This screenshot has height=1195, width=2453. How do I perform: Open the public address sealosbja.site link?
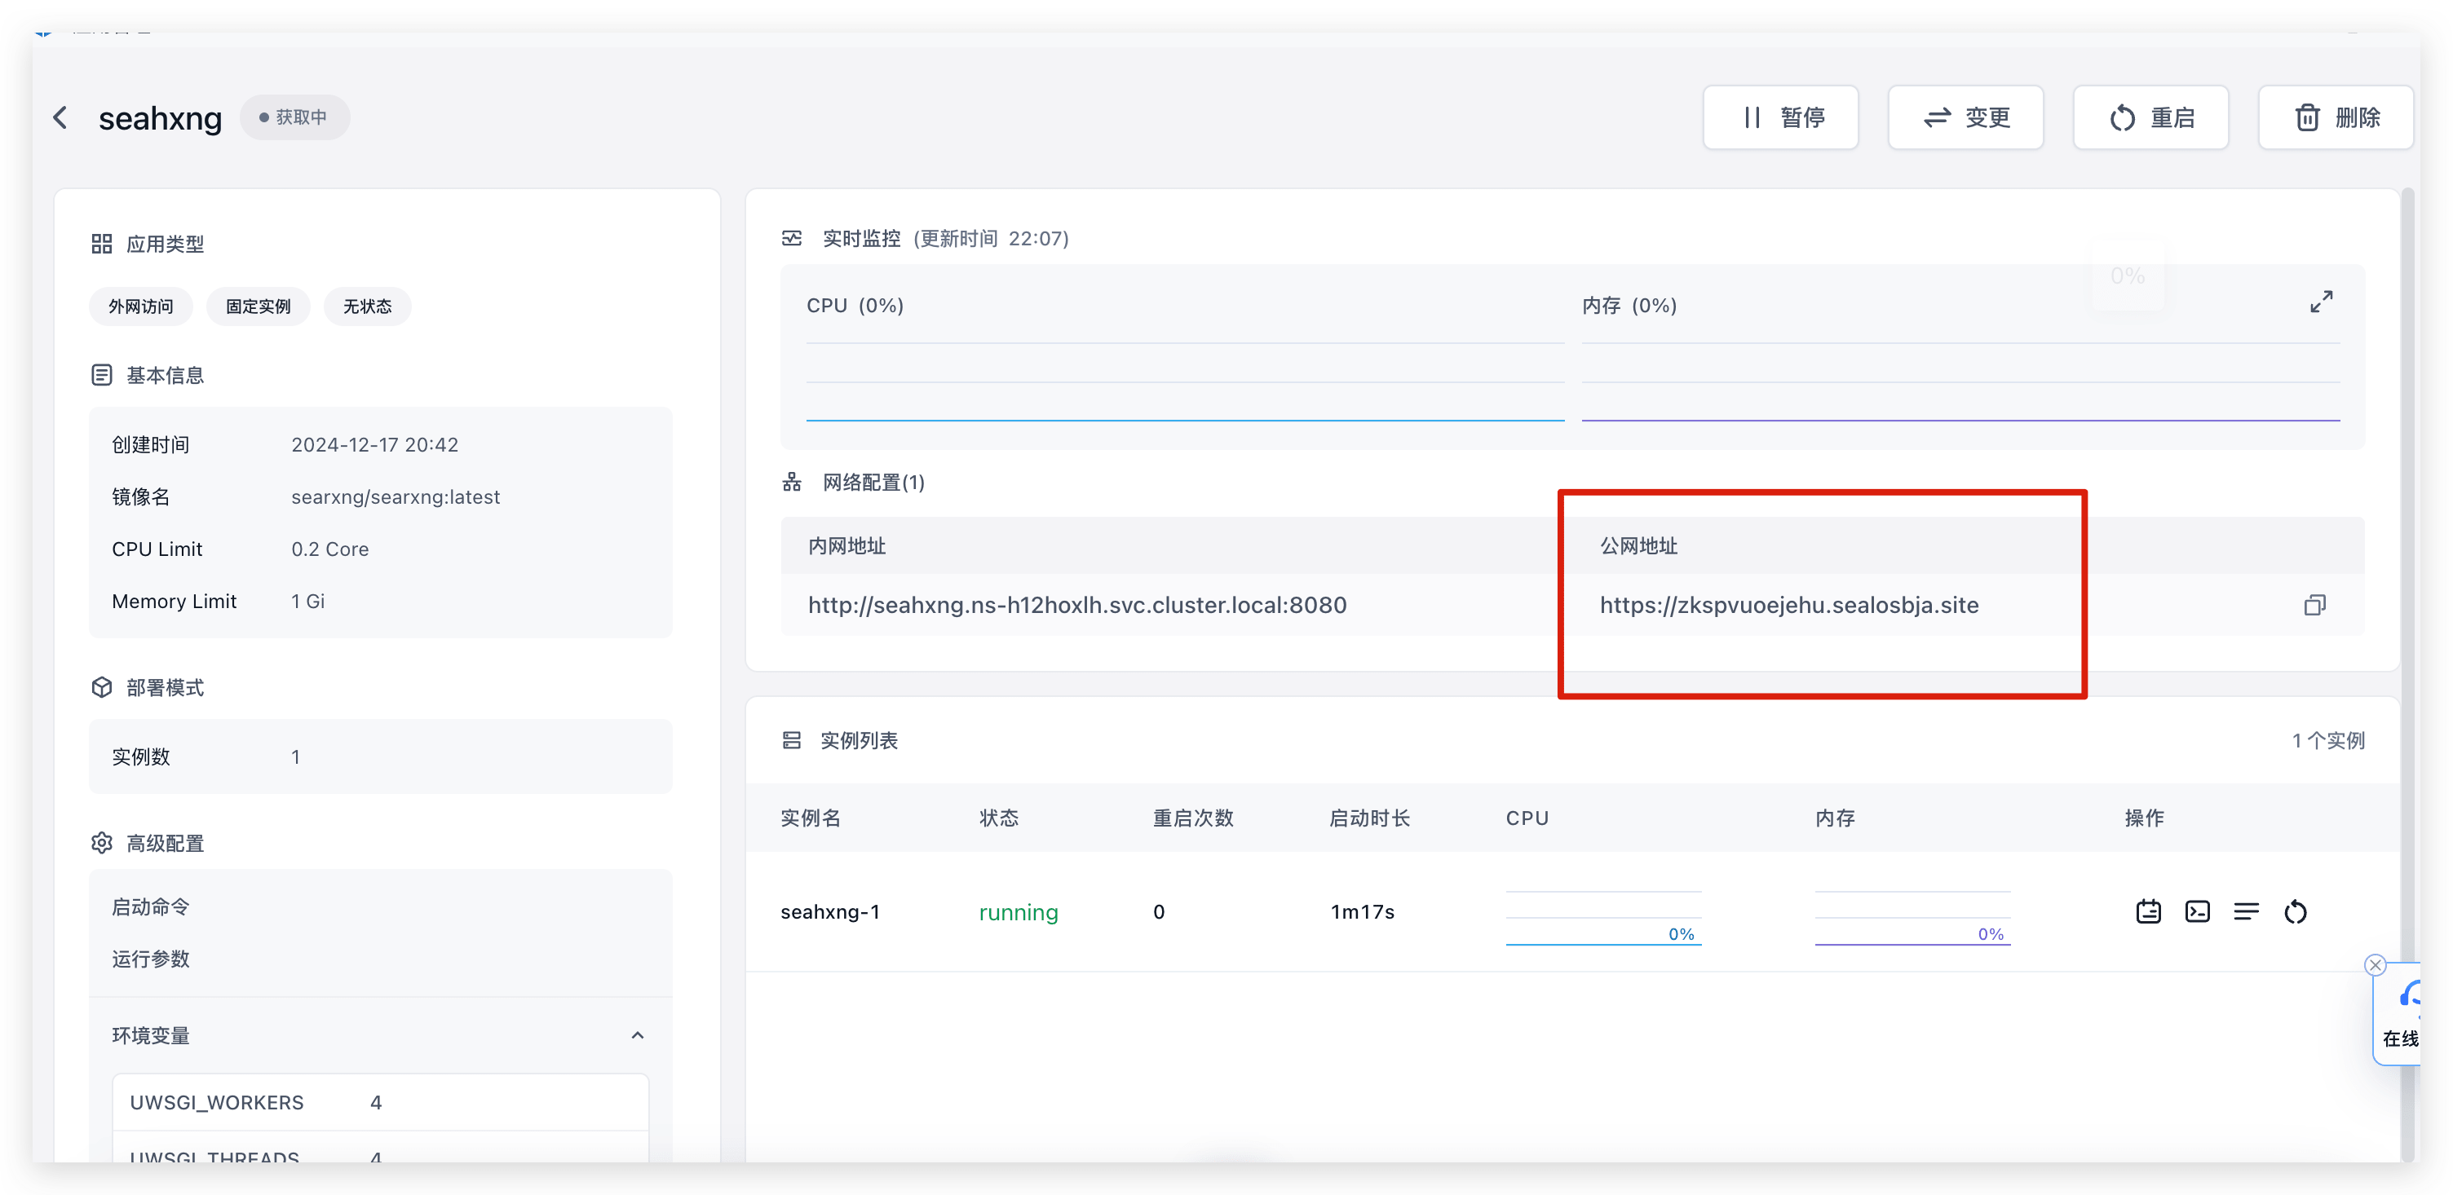[x=1788, y=606]
